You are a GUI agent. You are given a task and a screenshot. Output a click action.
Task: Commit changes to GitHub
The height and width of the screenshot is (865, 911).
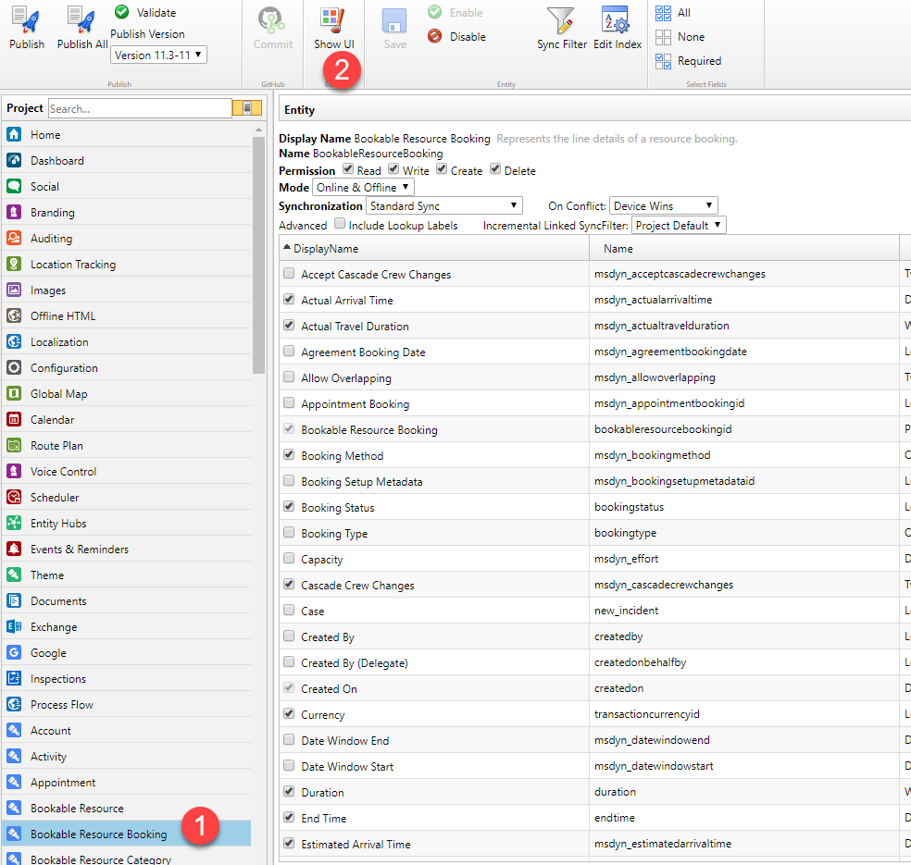point(271,25)
